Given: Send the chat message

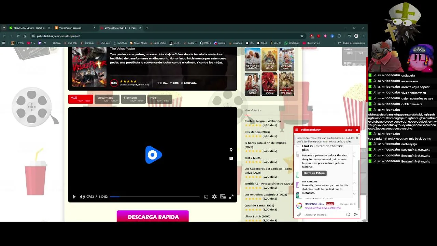Looking at the screenshot, I should pos(356,215).
